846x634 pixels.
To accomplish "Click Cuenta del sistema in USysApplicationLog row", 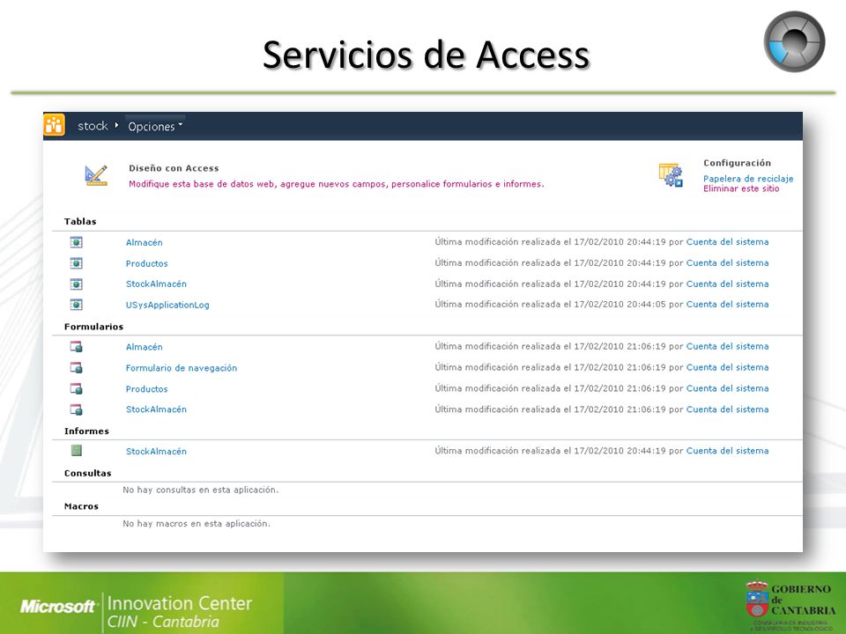I will [727, 304].
